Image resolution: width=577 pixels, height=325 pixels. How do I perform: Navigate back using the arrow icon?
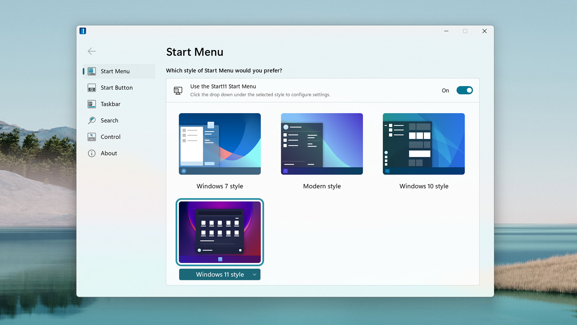[92, 51]
